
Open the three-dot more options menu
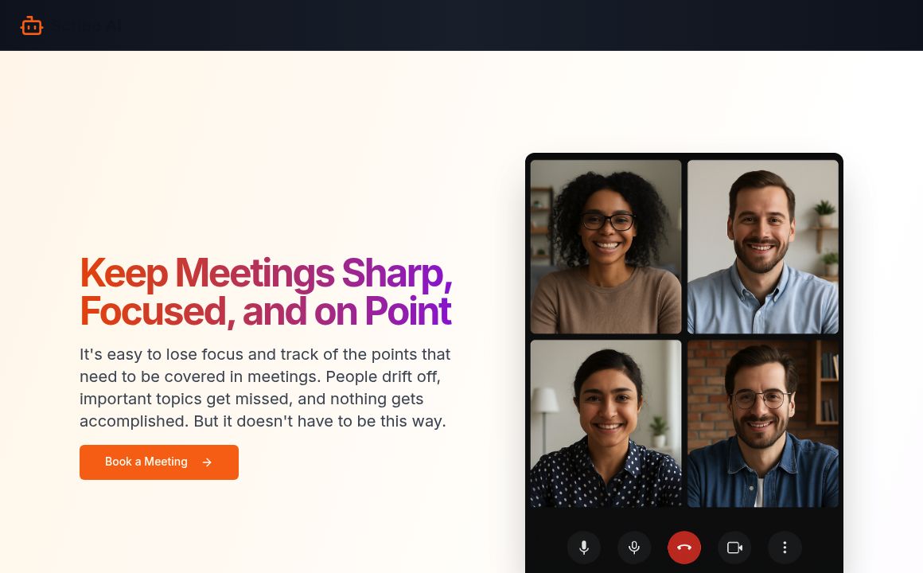(785, 548)
